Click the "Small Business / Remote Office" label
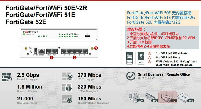Image resolution: width=201 pixels, height=109 pixels. (x=164, y=74)
